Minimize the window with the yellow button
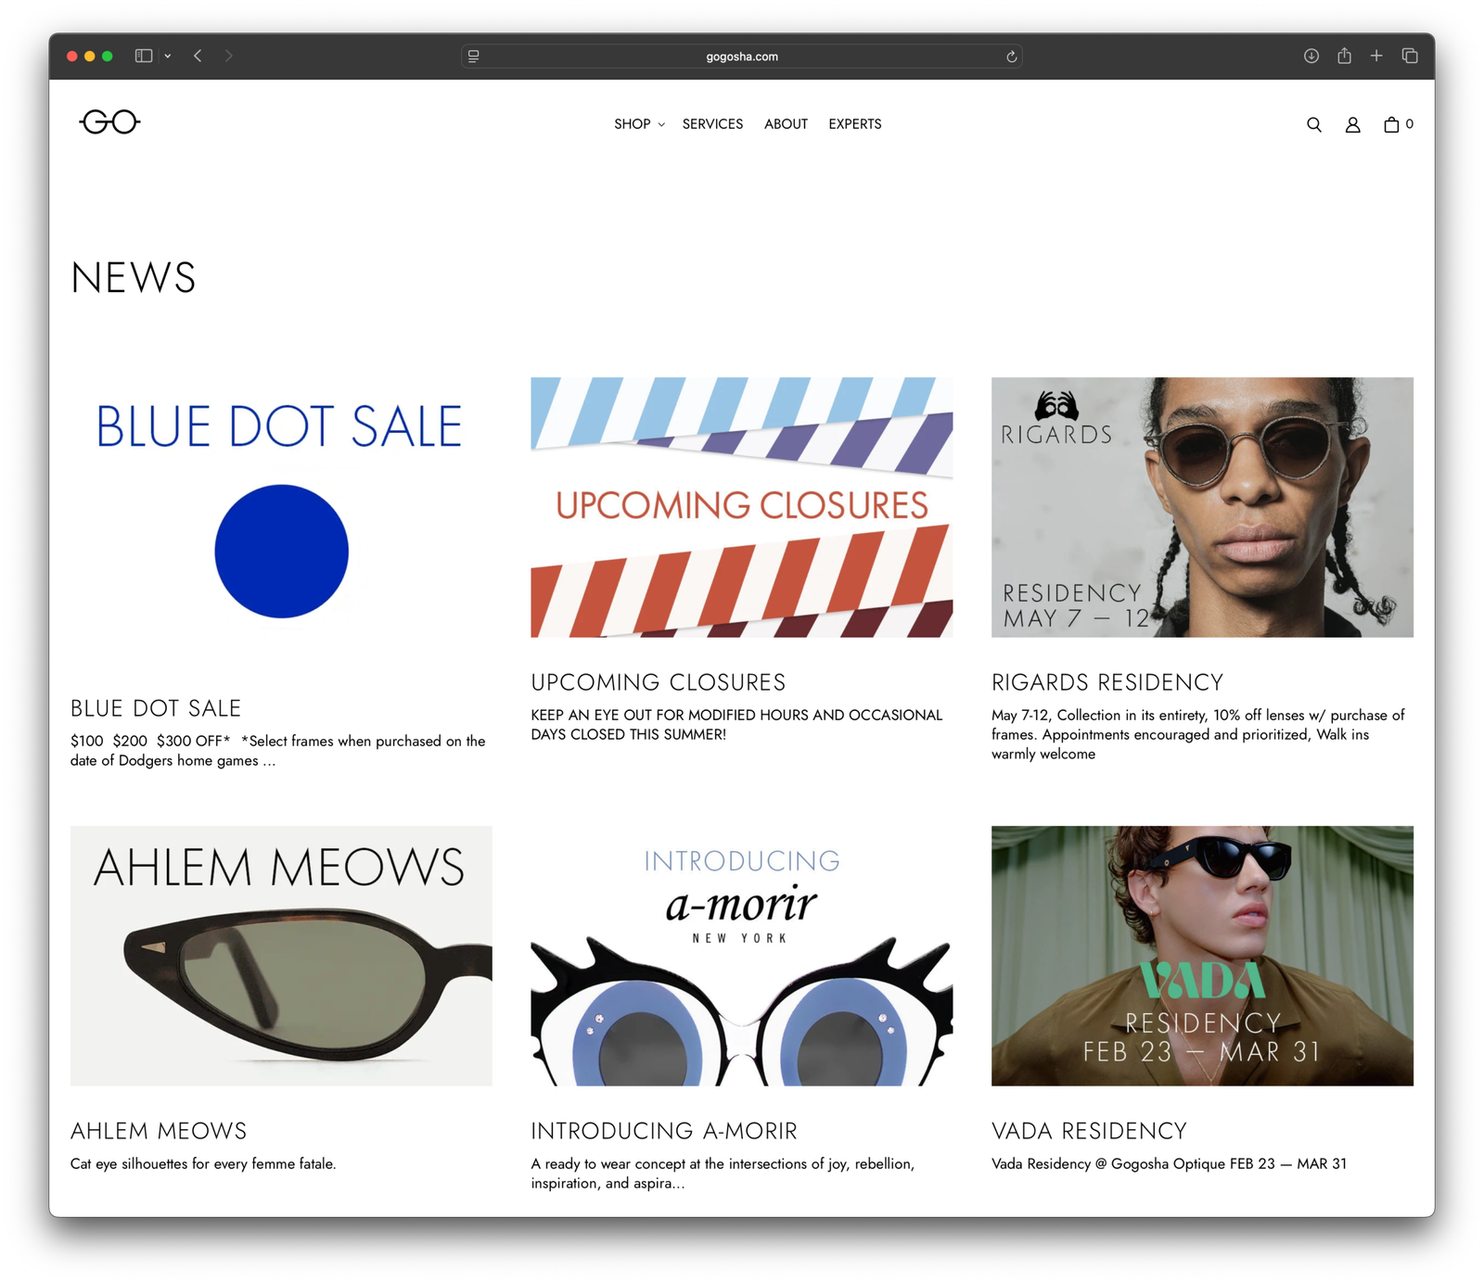1484x1282 pixels. pyautogui.click(x=89, y=56)
